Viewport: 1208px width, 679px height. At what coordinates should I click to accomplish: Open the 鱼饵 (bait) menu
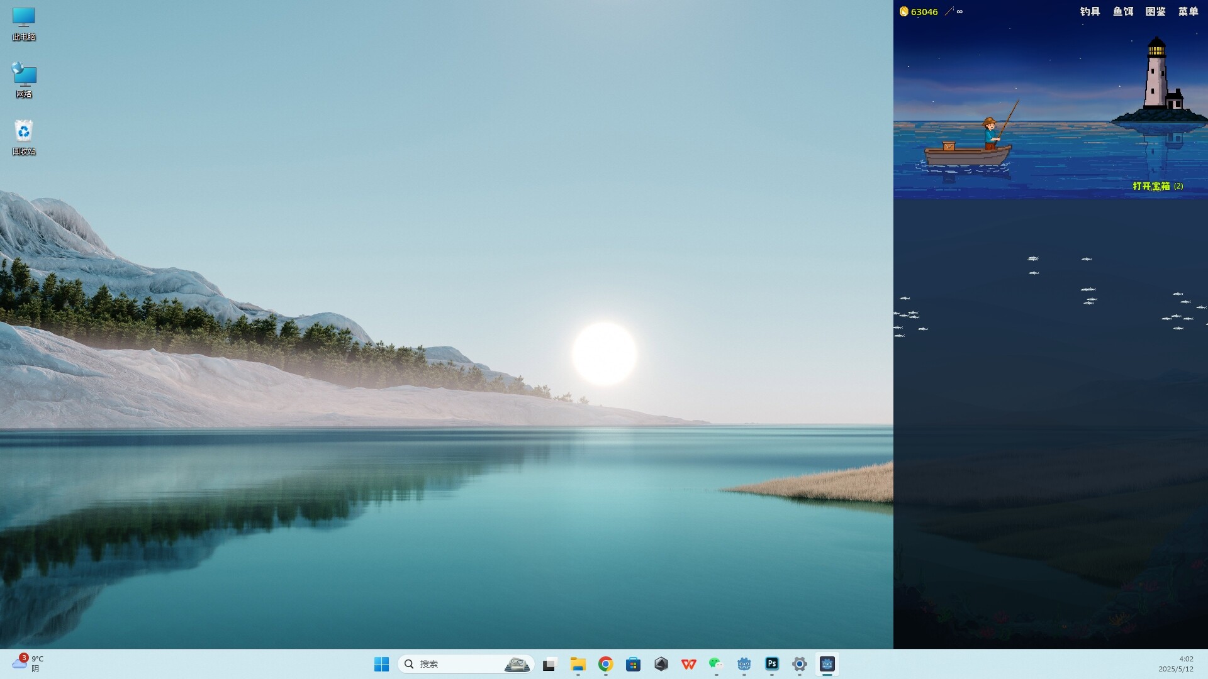pyautogui.click(x=1122, y=11)
